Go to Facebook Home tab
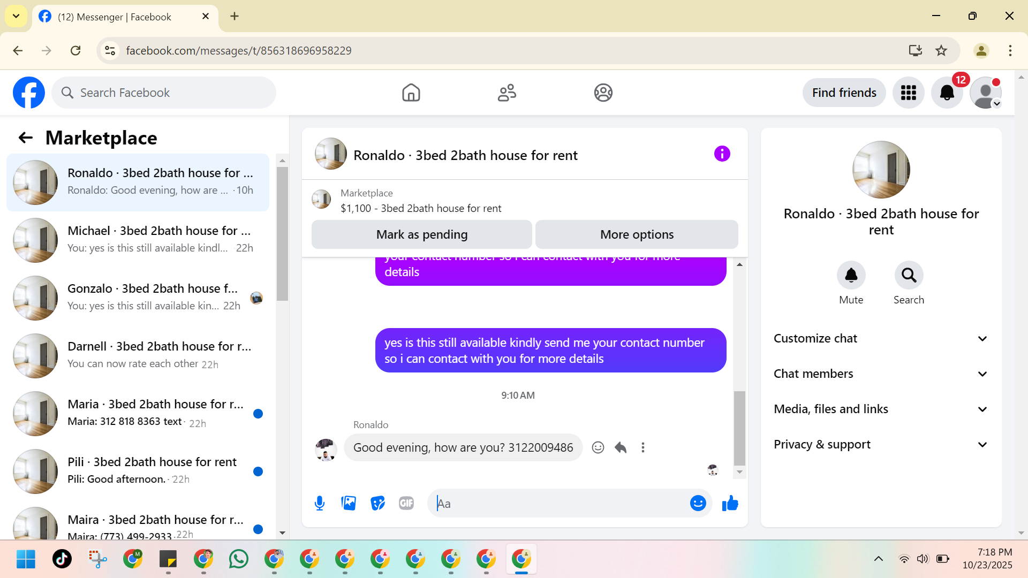The height and width of the screenshot is (578, 1028). 411,93
